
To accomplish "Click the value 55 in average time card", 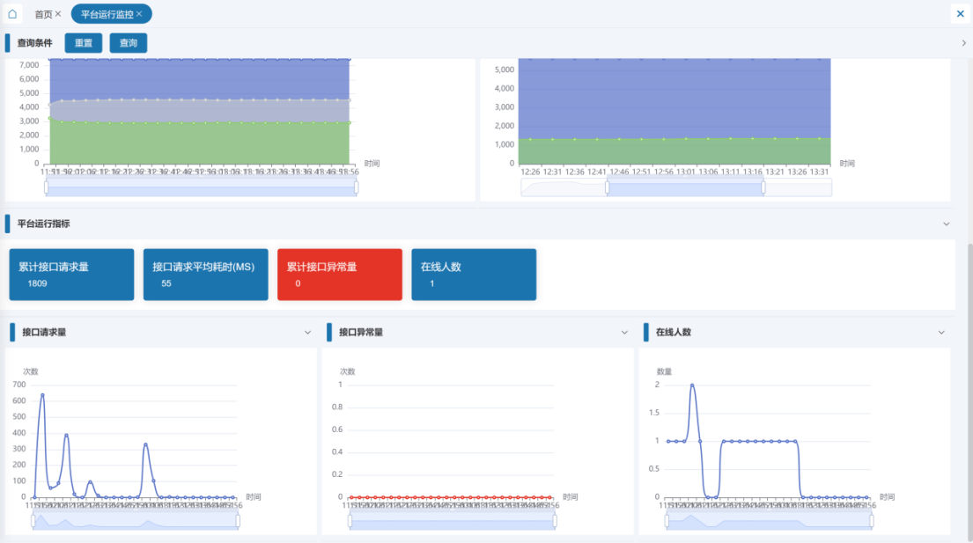I will pyautogui.click(x=166, y=283).
